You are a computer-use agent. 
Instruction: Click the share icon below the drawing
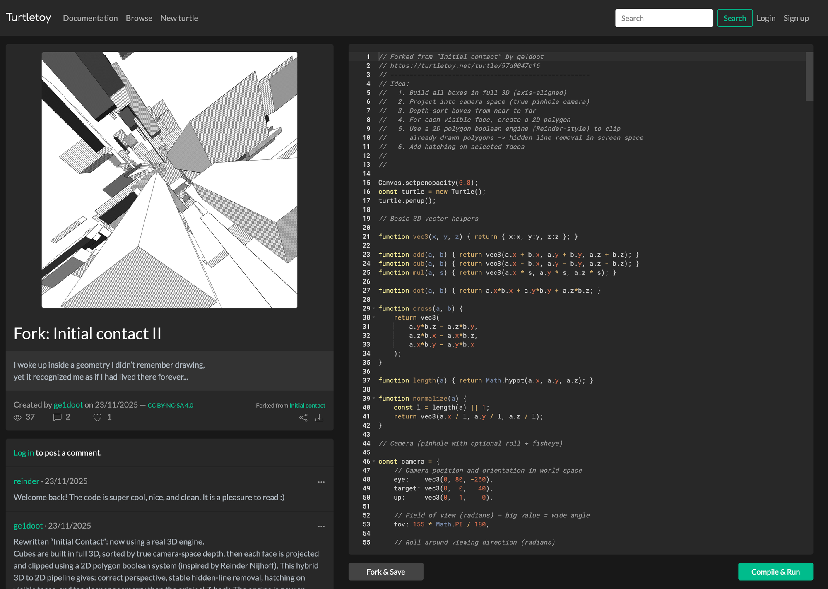pos(303,418)
